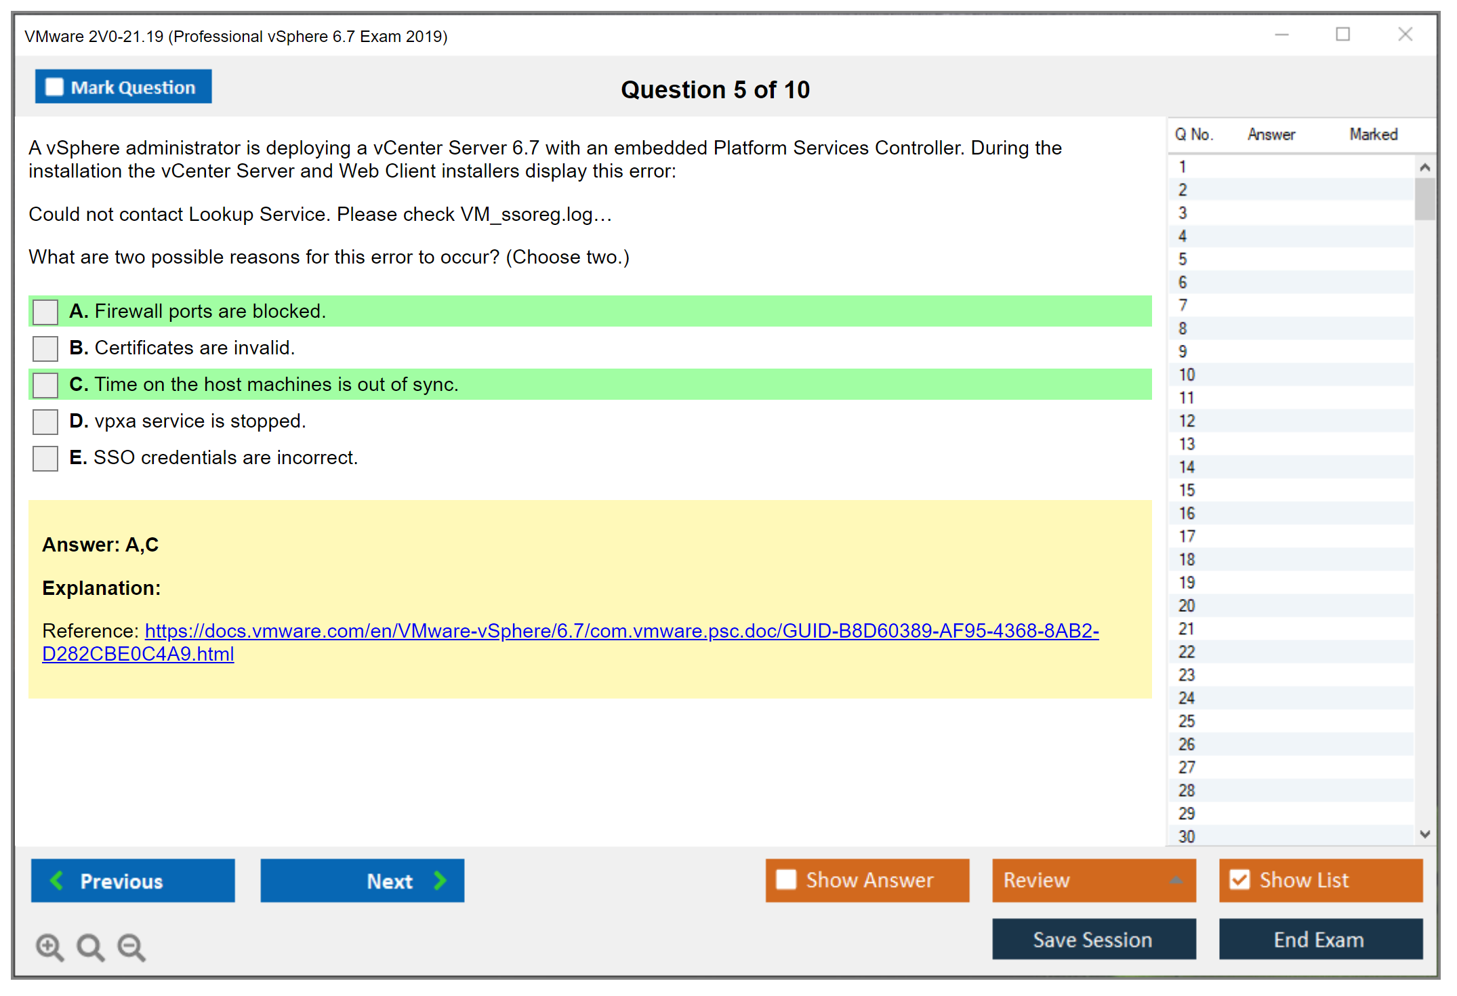Uncheck the Show List toggle
1457x996 pixels.
(1239, 880)
